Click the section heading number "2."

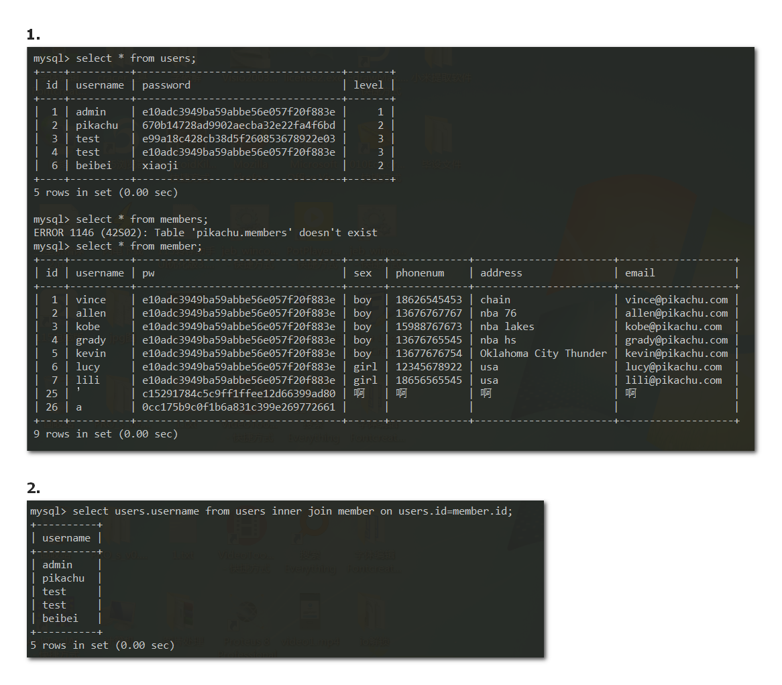(34, 488)
